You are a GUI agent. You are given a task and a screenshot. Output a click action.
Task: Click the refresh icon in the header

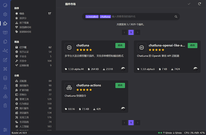tap(199, 4)
